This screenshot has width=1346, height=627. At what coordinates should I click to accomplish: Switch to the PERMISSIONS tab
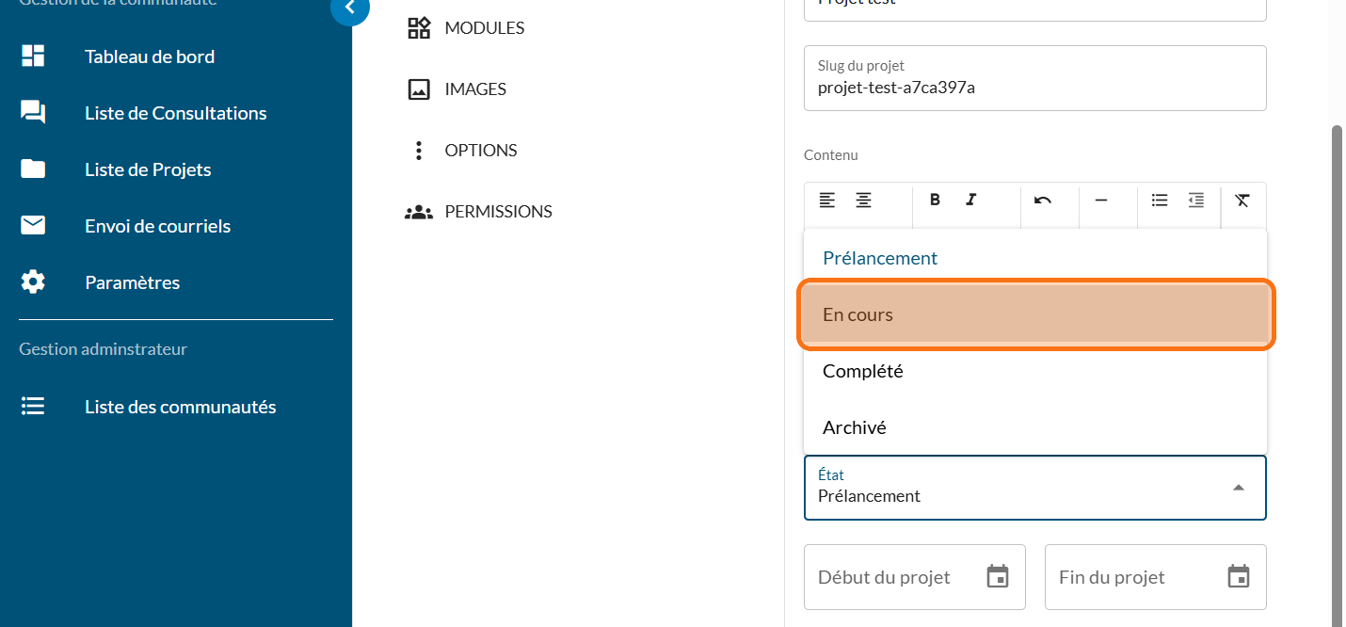[x=498, y=212]
